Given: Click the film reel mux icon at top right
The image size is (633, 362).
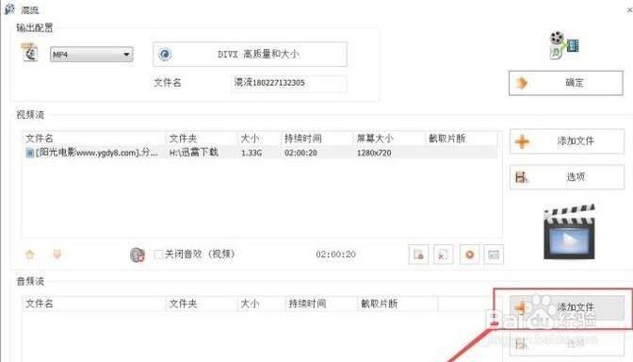Looking at the screenshot, I should pyautogui.click(x=564, y=45).
